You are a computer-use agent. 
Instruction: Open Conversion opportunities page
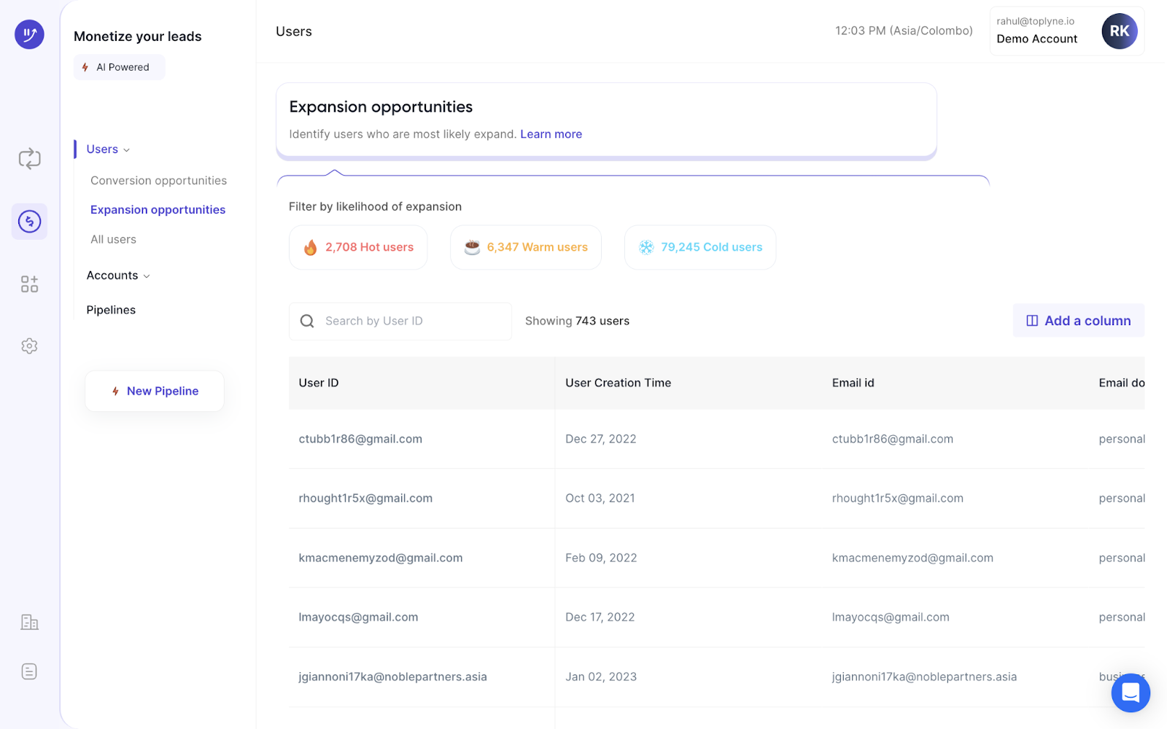point(158,181)
